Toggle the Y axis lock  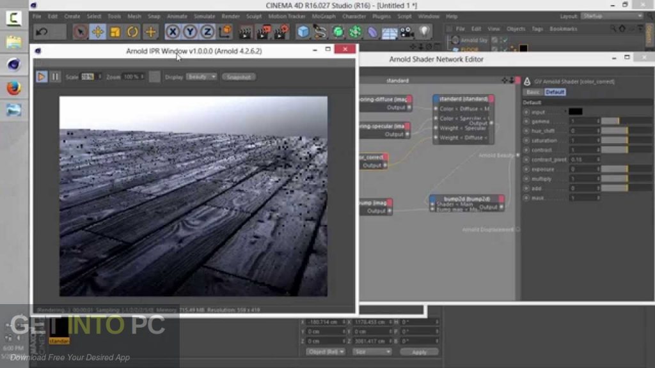pos(190,32)
